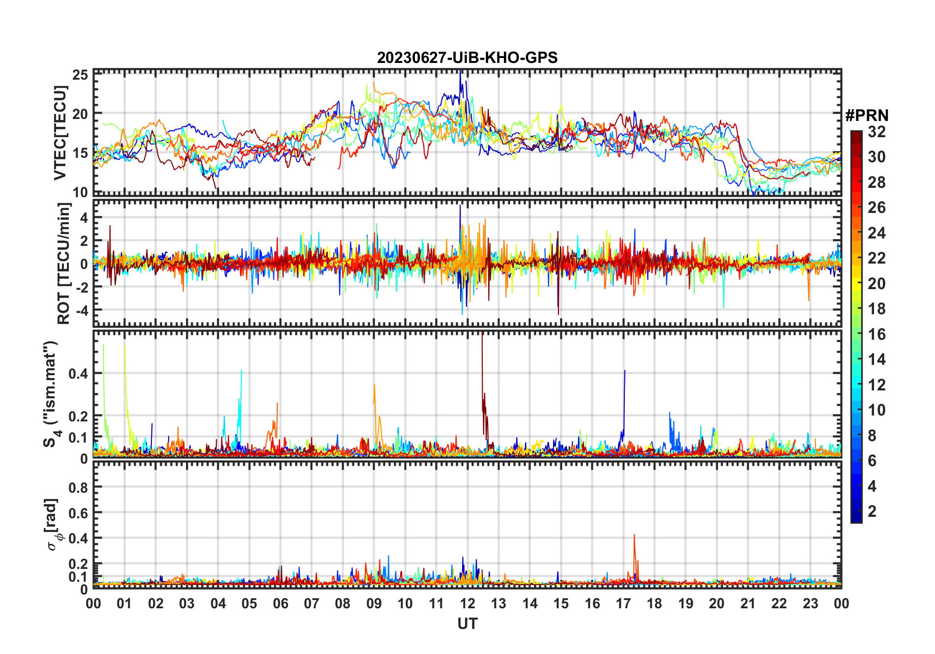The height and width of the screenshot is (654, 935).
Task: Click the S4 ("ism.mat") y-axis label
Action: [x=52, y=394]
